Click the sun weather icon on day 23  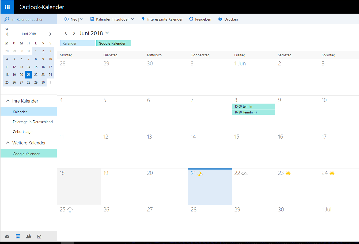click(288, 173)
